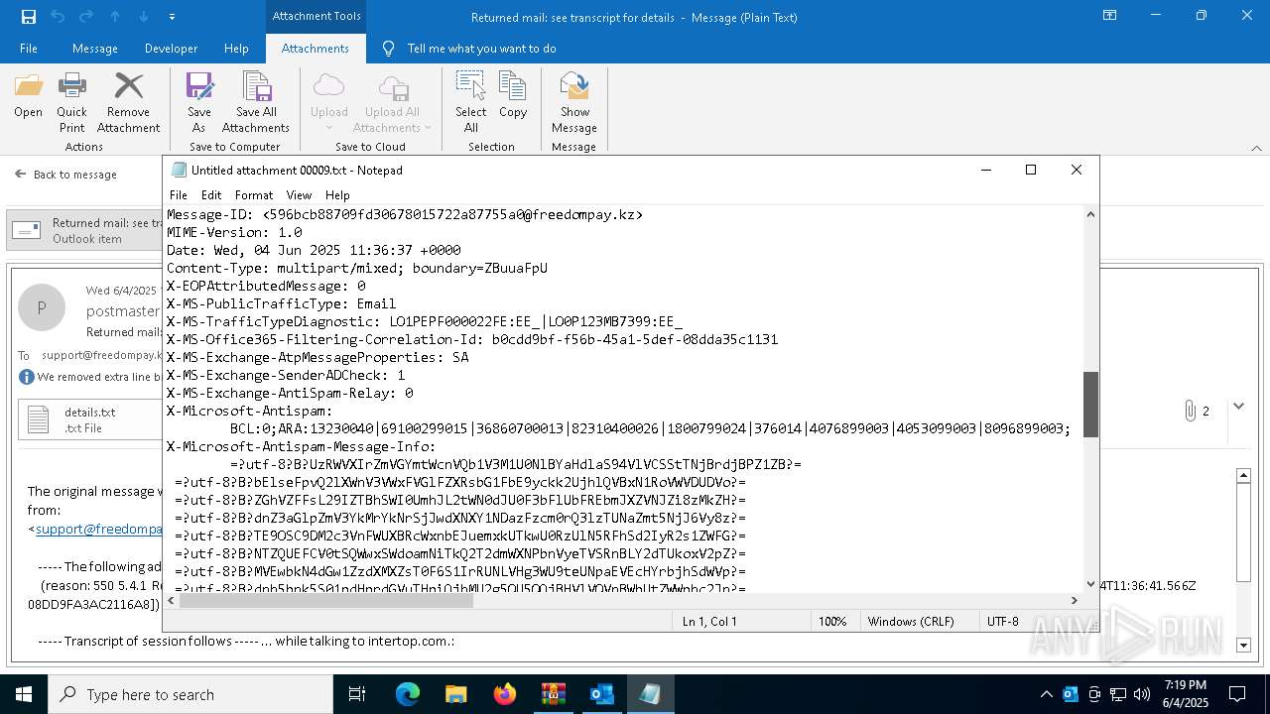Open WinRAR from taskbar
The width and height of the screenshot is (1270, 714).
click(x=553, y=694)
